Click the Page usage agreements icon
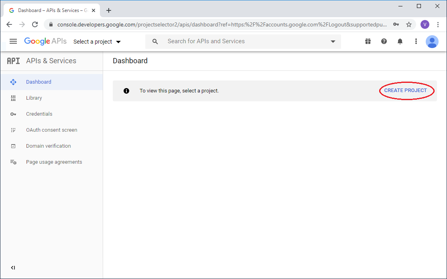447x279 pixels. [13, 162]
